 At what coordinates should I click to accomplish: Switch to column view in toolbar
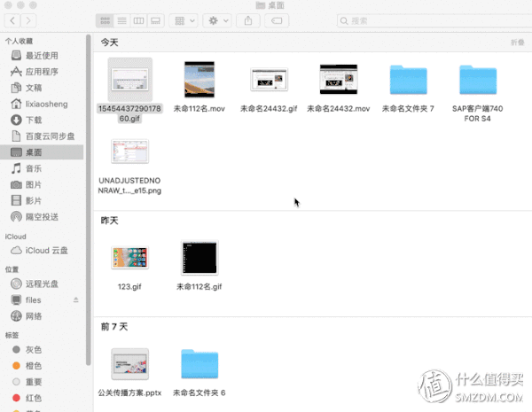tap(138, 20)
